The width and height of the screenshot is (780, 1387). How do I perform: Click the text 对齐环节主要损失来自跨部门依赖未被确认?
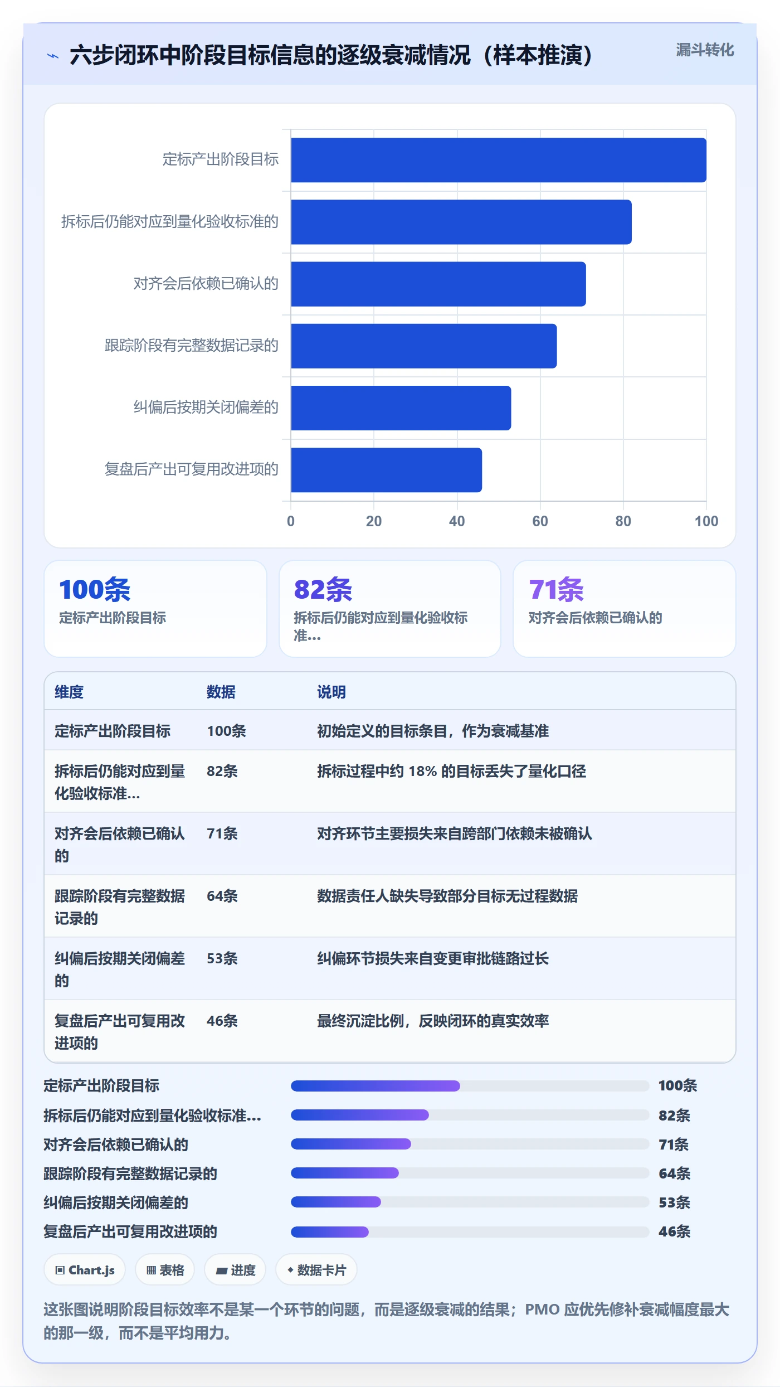click(x=455, y=833)
